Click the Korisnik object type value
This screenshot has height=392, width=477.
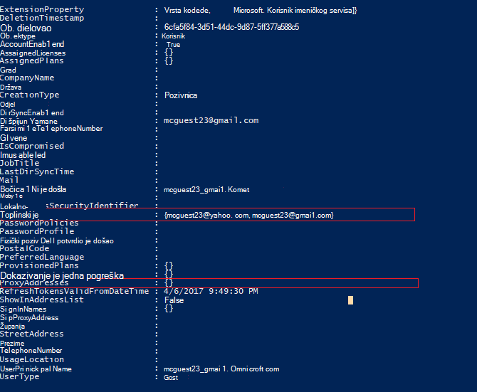coord(173,36)
